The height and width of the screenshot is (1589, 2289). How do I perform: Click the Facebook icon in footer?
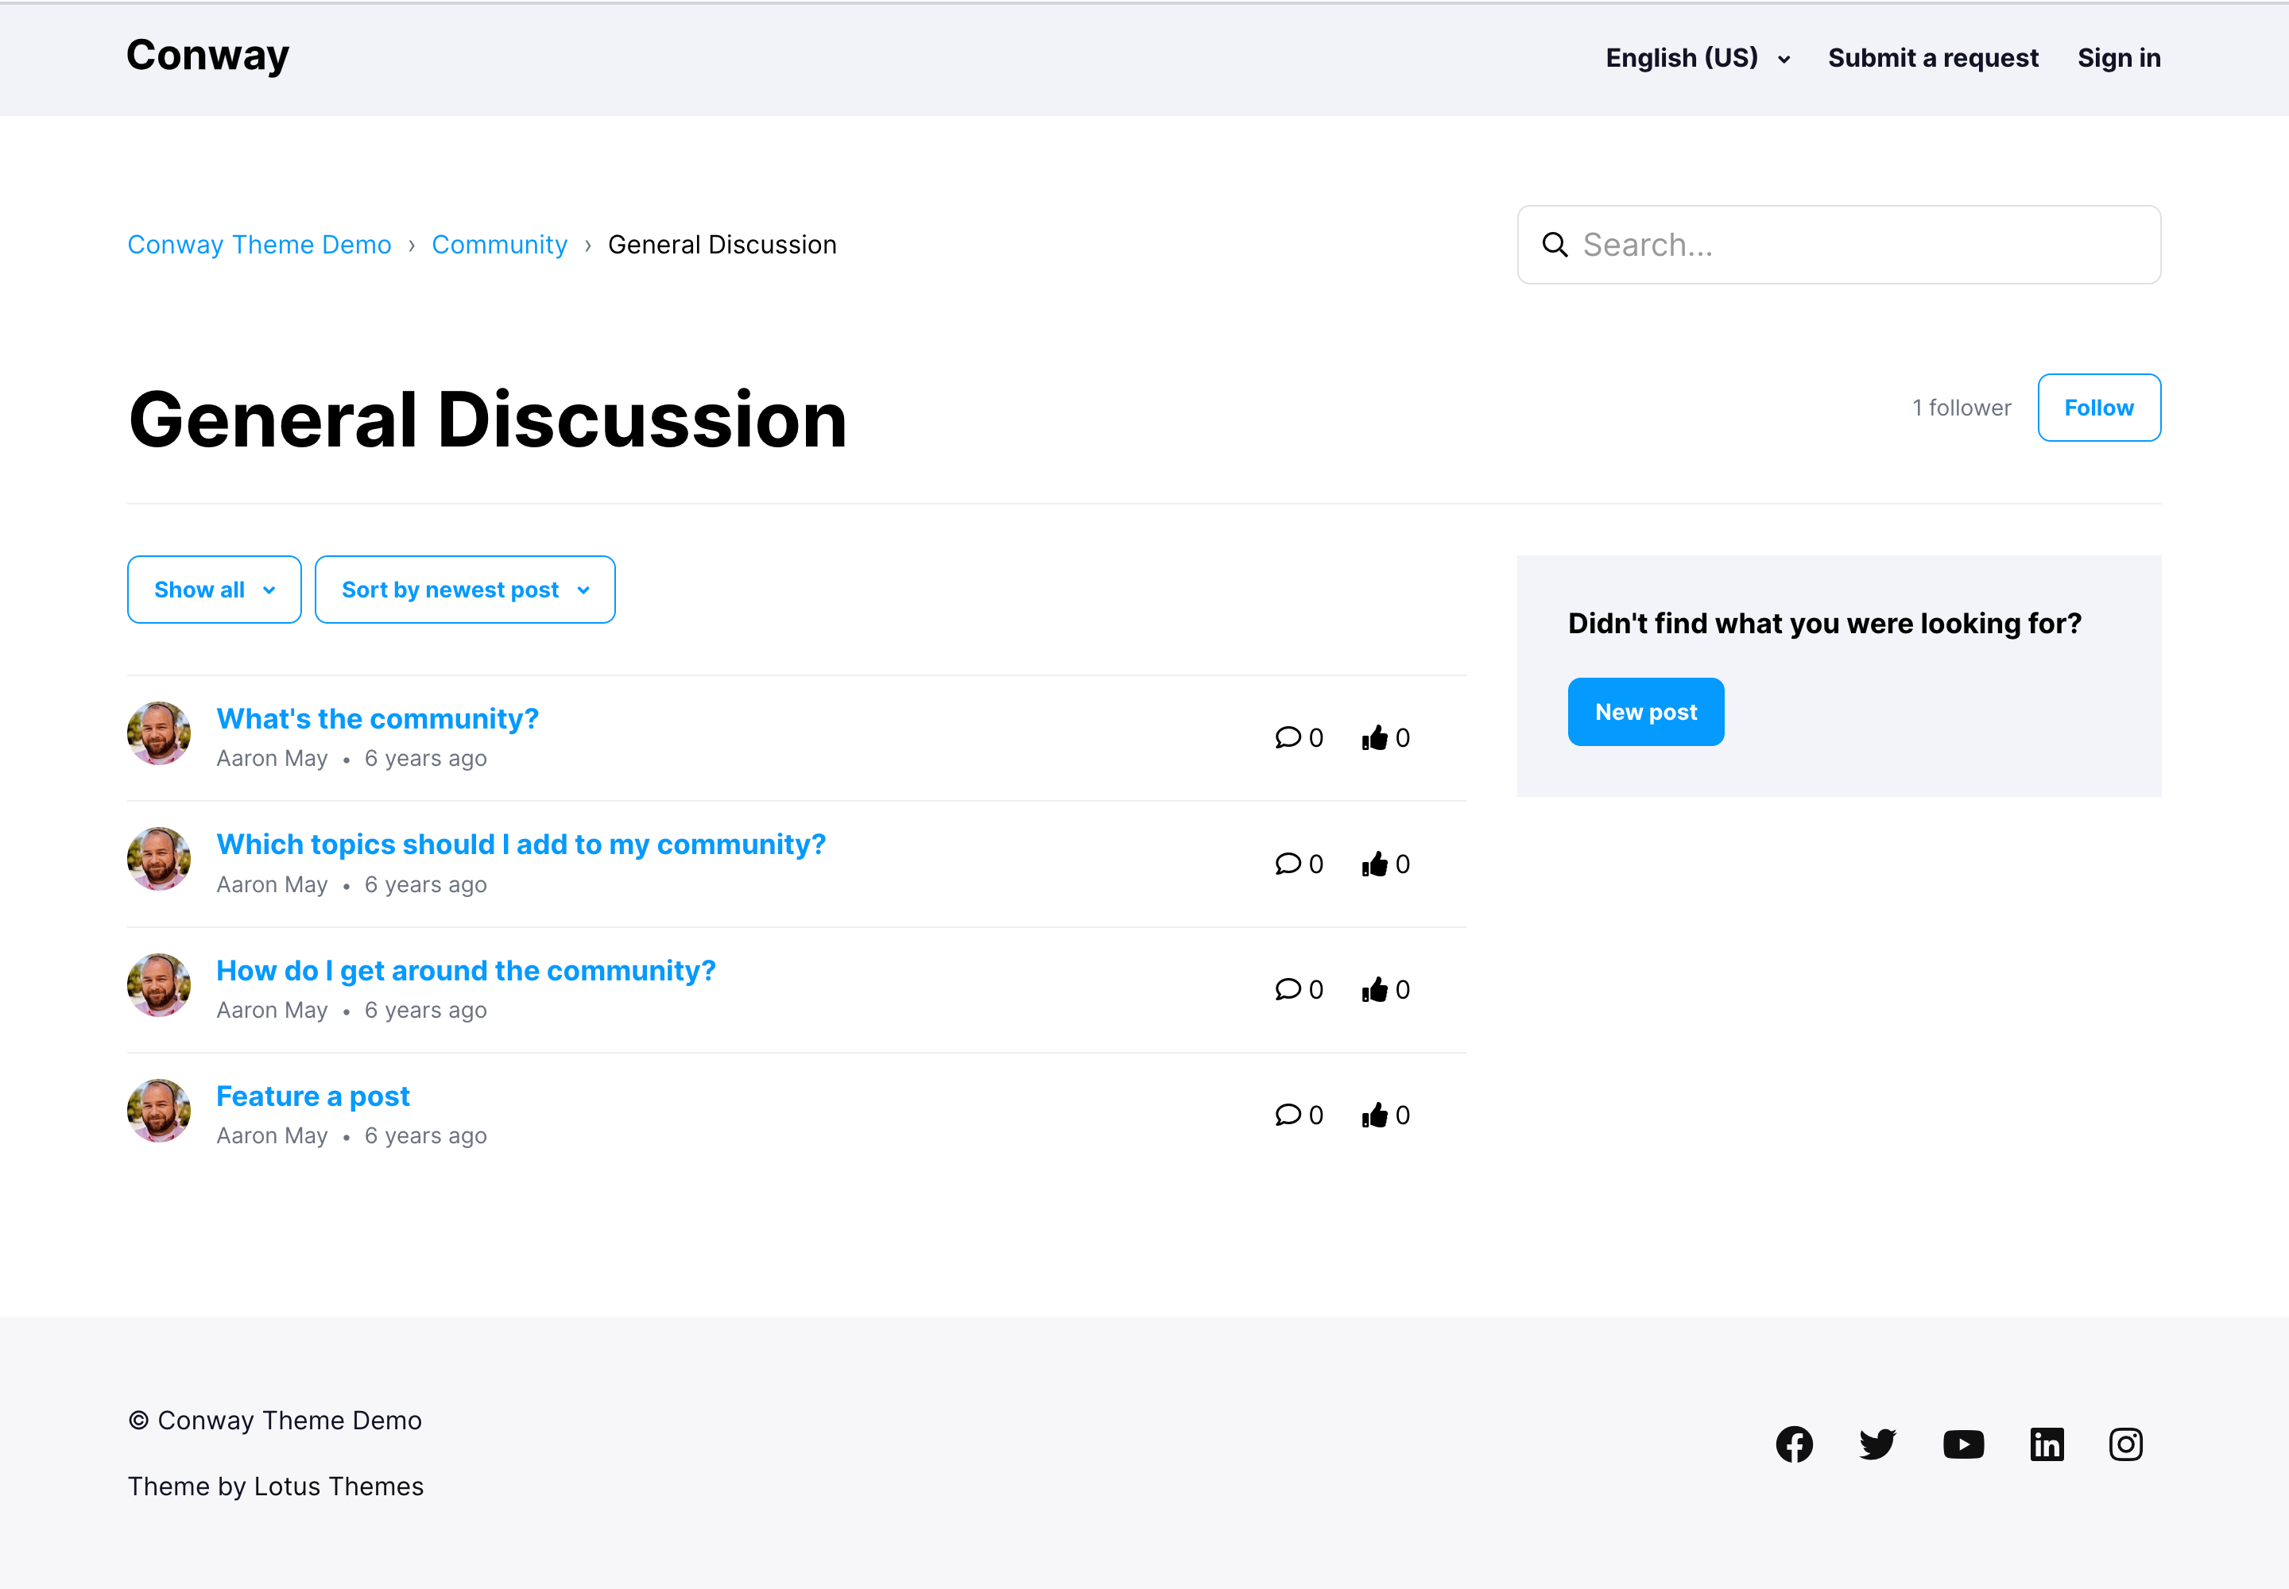1794,1444
